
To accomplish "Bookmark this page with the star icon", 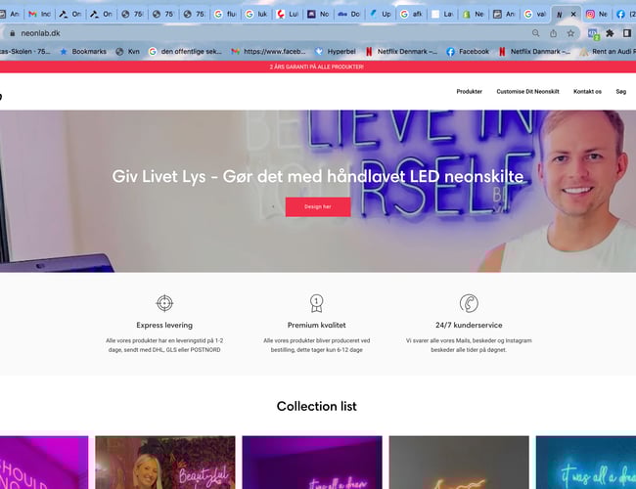I will pos(570,33).
